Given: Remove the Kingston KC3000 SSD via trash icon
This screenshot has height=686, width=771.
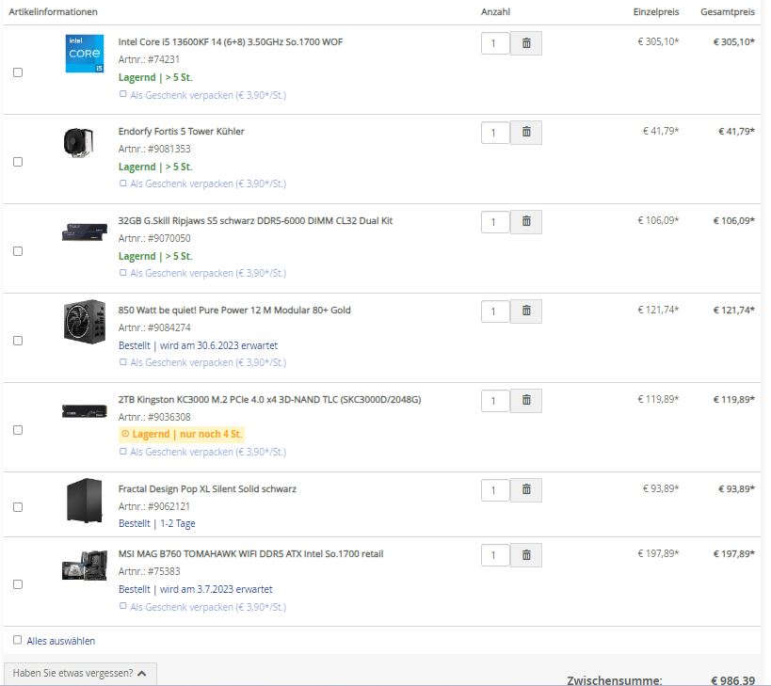Looking at the screenshot, I should point(525,400).
